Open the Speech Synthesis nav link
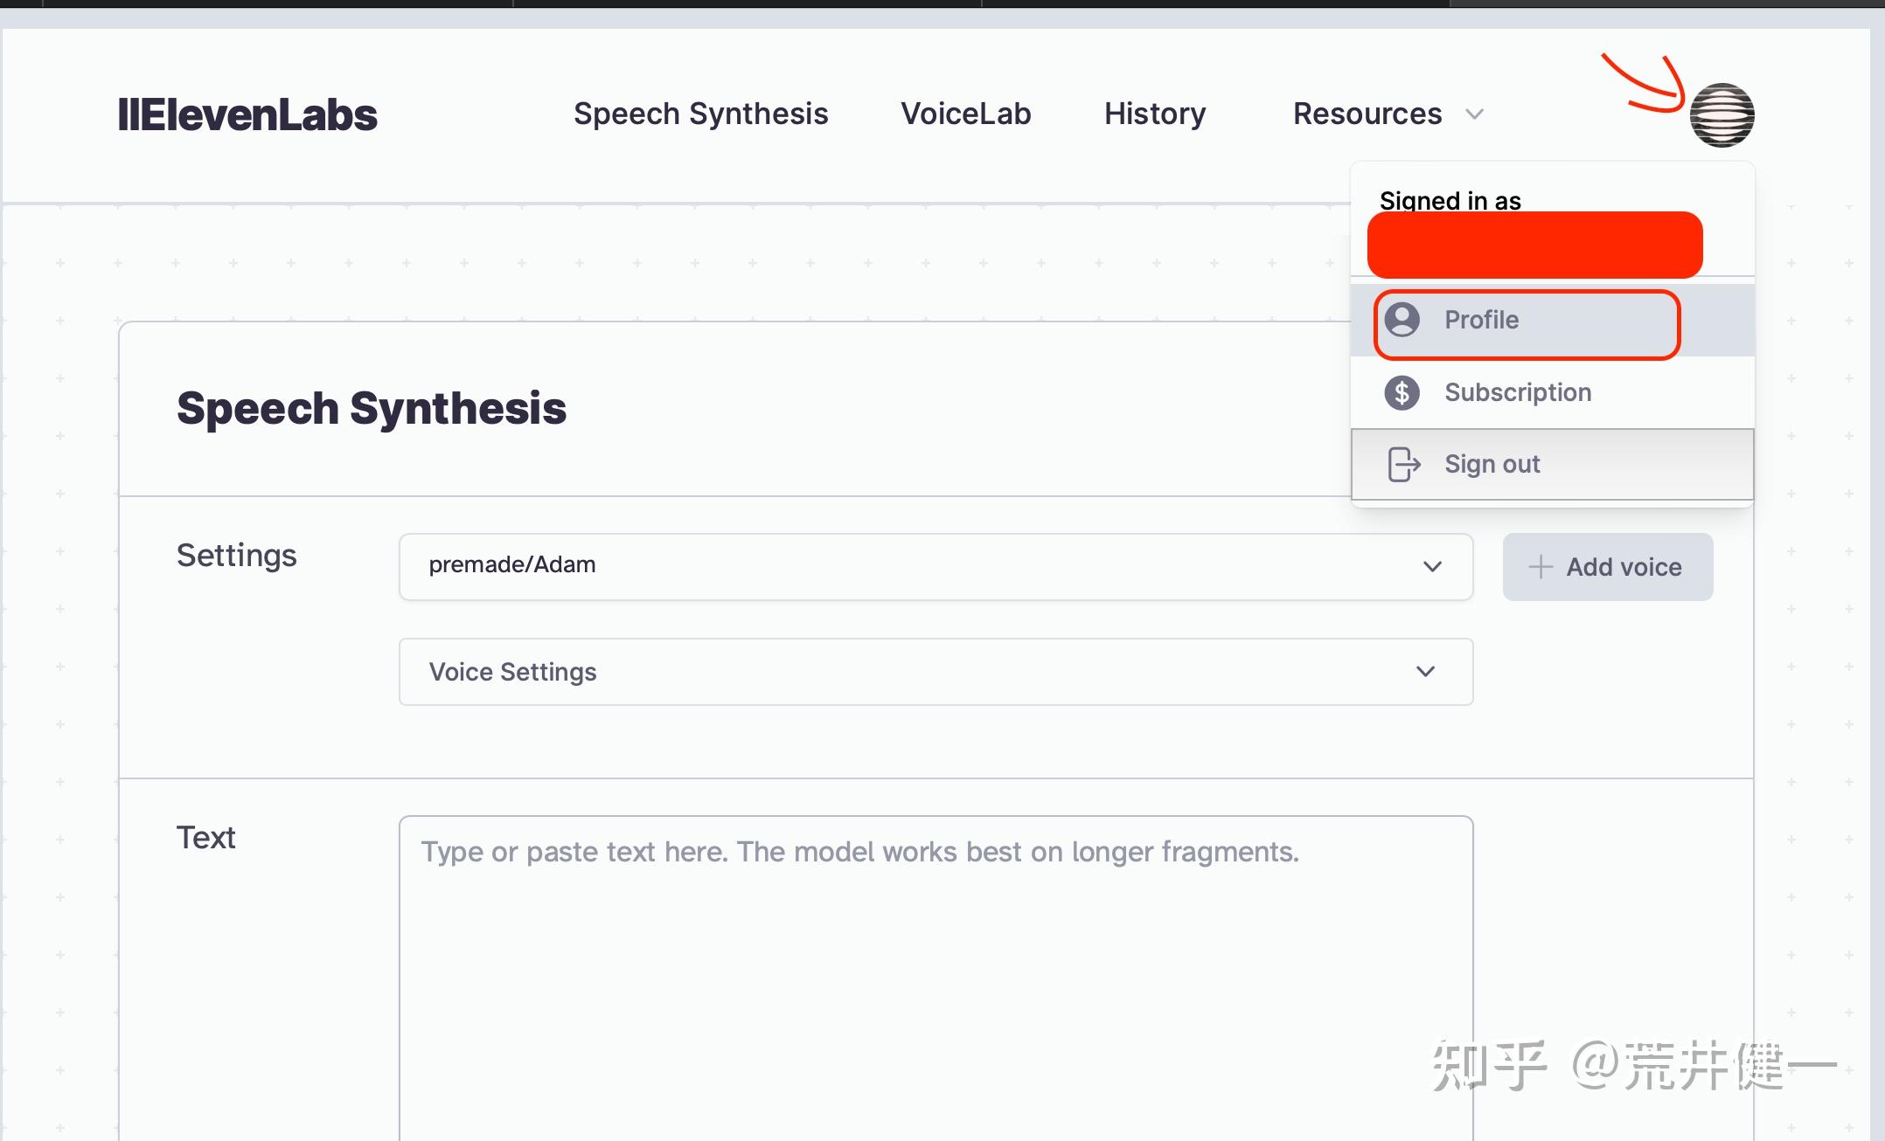 (700, 114)
